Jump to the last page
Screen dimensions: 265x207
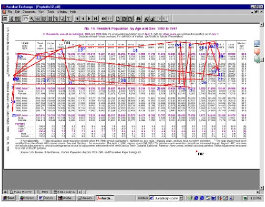tap(95, 19)
